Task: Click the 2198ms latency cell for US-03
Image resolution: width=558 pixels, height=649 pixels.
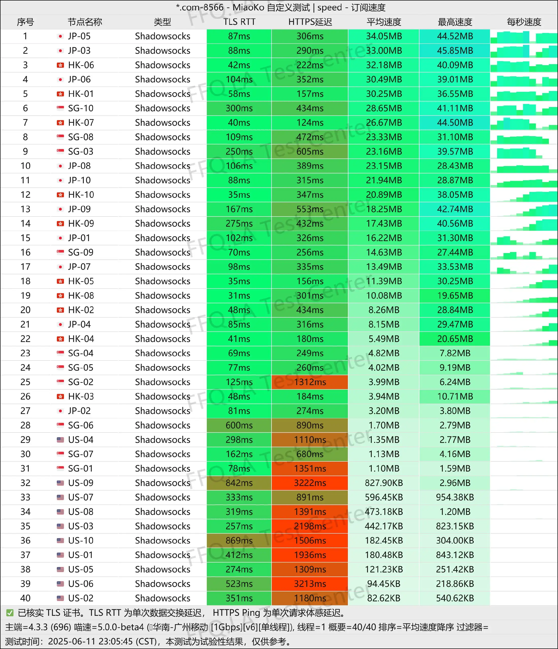Action: [x=310, y=526]
